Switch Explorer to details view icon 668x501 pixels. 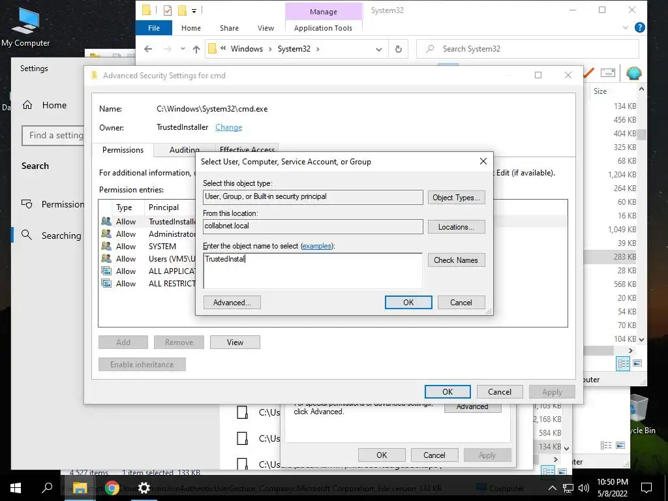[x=623, y=363]
